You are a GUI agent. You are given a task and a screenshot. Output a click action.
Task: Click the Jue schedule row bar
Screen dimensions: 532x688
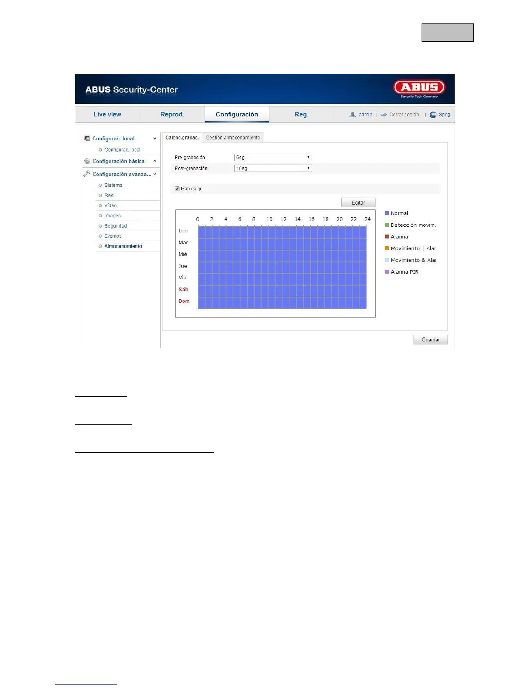(282, 268)
